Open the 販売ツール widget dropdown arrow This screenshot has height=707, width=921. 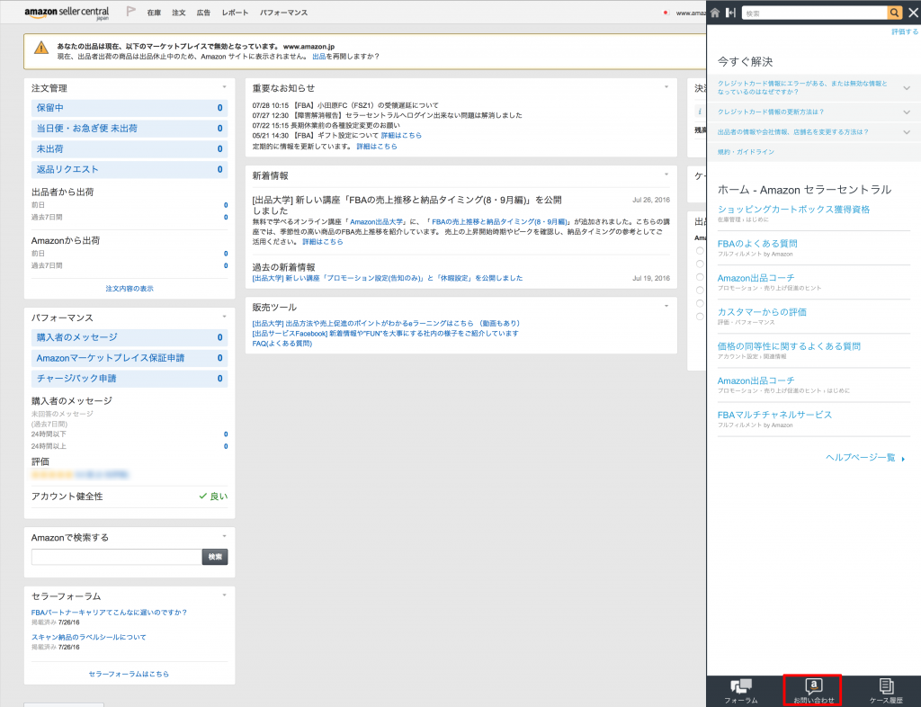666,306
